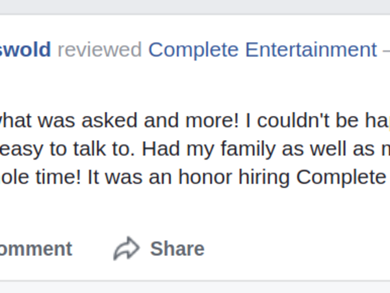Image resolution: width=390 pixels, height=293 pixels.
Task: Open the Complete Entertainment page link
Action: pos(263,50)
